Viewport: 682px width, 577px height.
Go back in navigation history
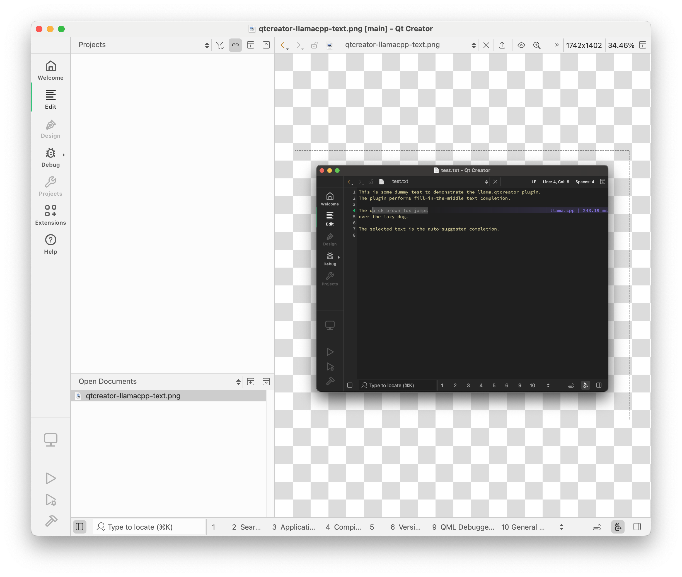(284, 45)
